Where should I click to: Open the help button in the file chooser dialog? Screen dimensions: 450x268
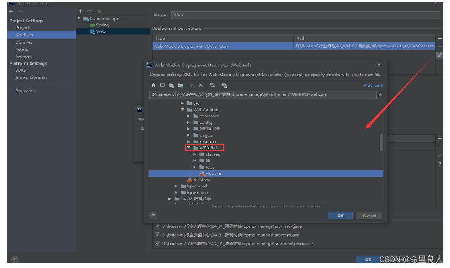point(153,216)
